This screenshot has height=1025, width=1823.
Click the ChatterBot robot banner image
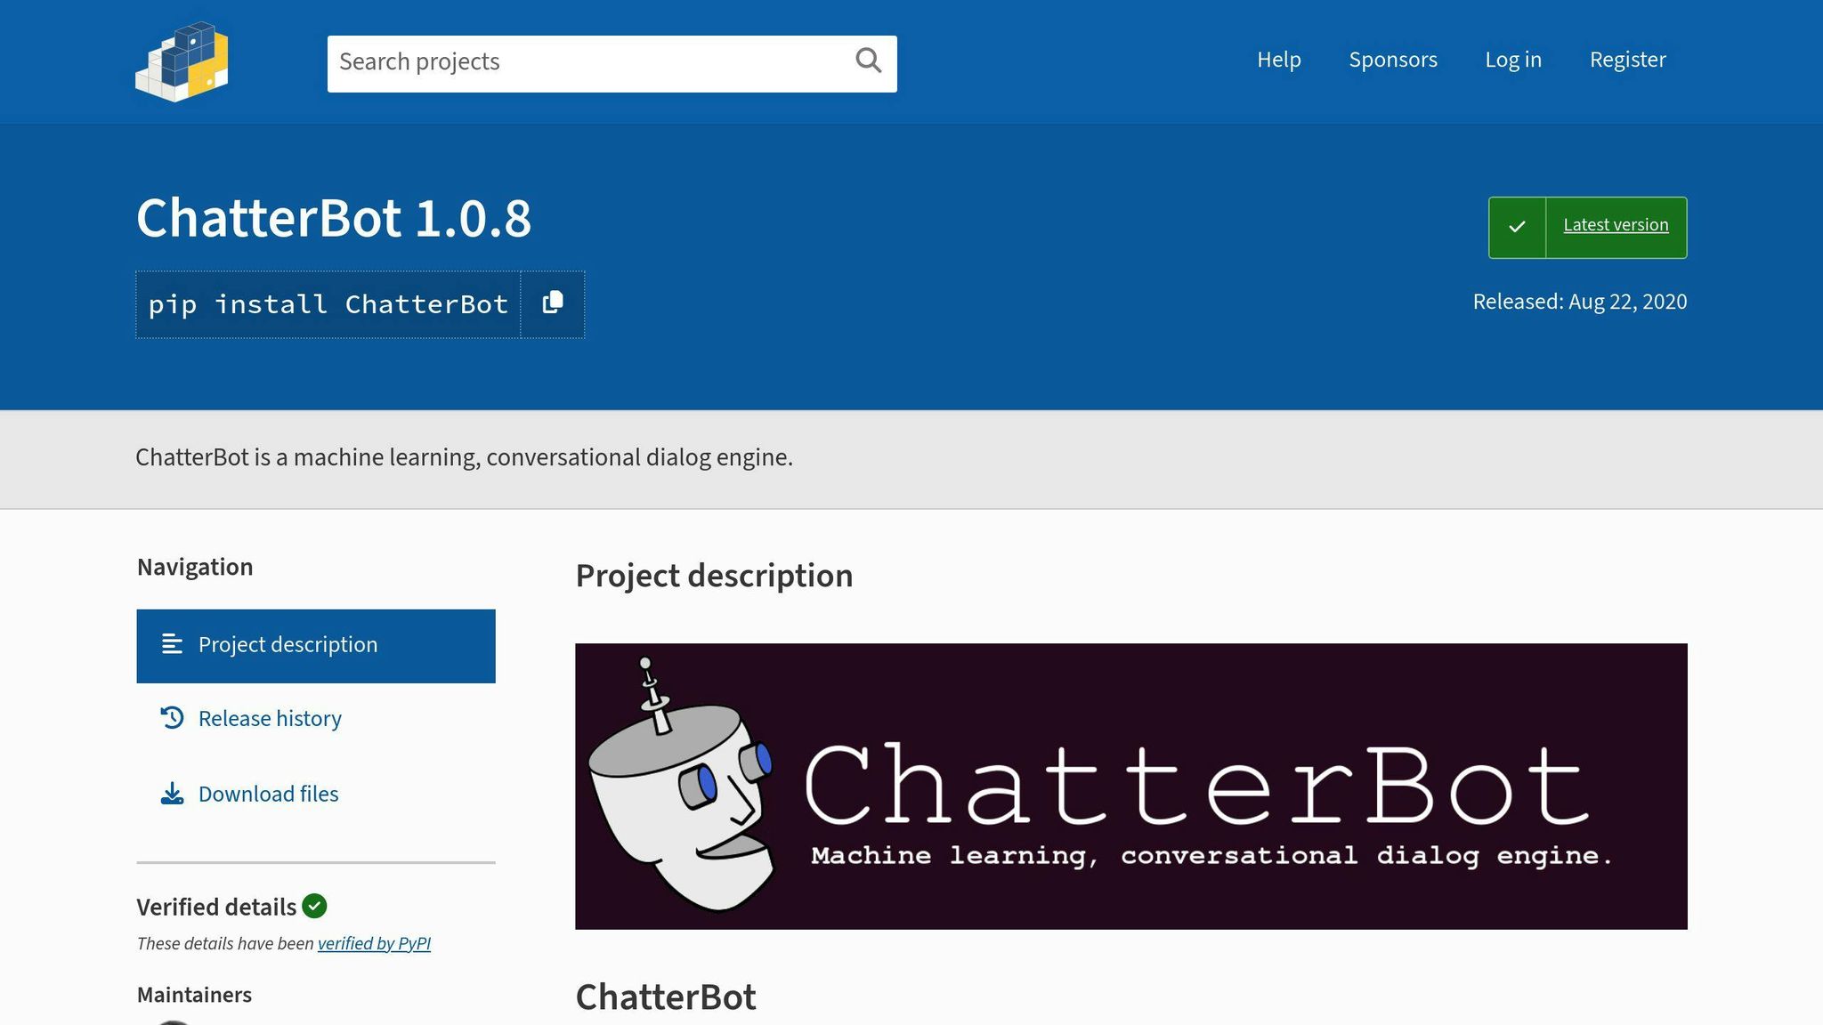click(1130, 787)
